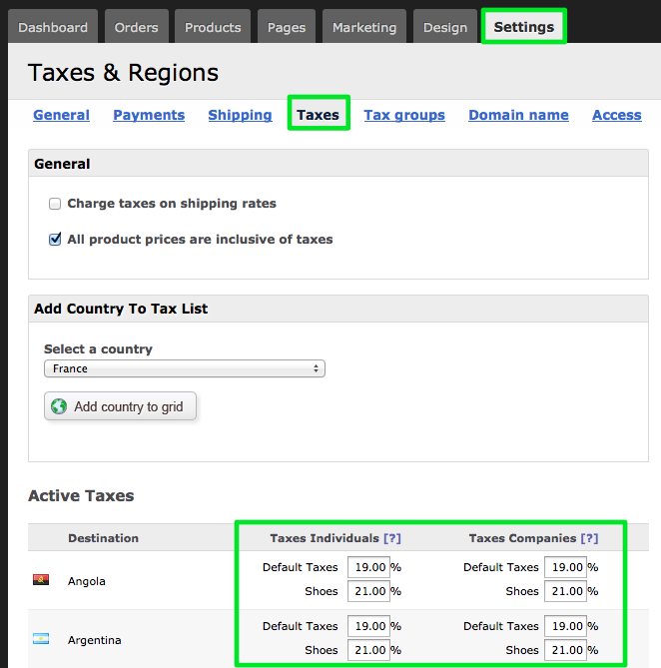The width and height of the screenshot is (661, 668).
Task: Open the General settings link
Action: [61, 115]
